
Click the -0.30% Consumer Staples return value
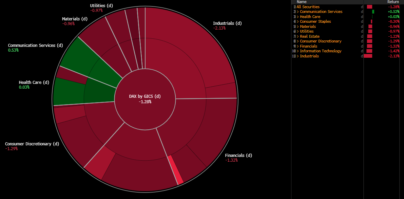(x=394, y=21)
